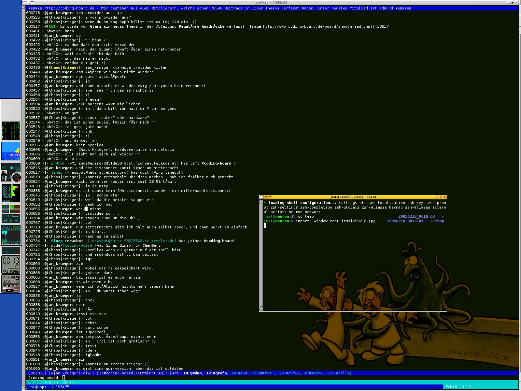Click second titlebar button on jast@neuron window
Screen dimensions: 521x391
(266, 197)
